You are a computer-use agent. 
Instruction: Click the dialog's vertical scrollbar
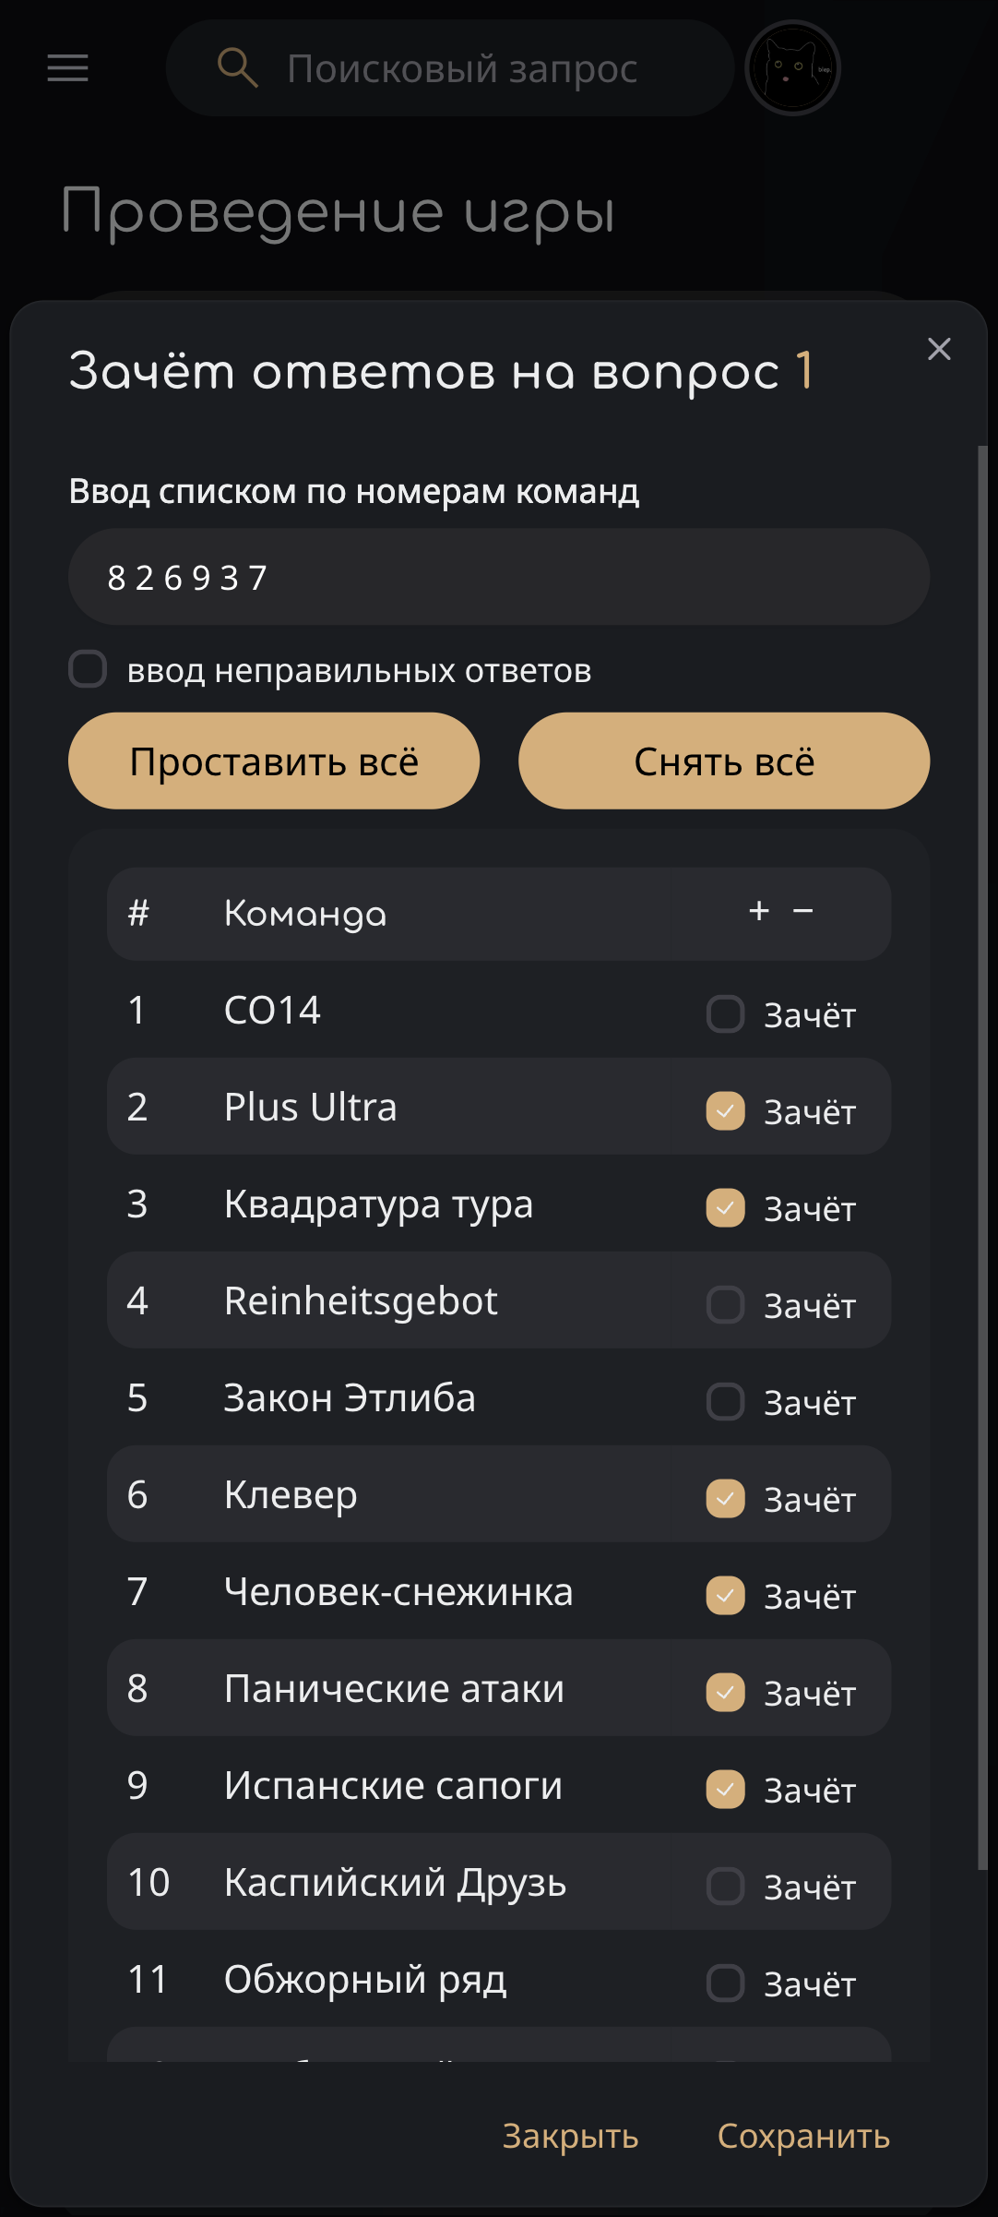point(981,1154)
